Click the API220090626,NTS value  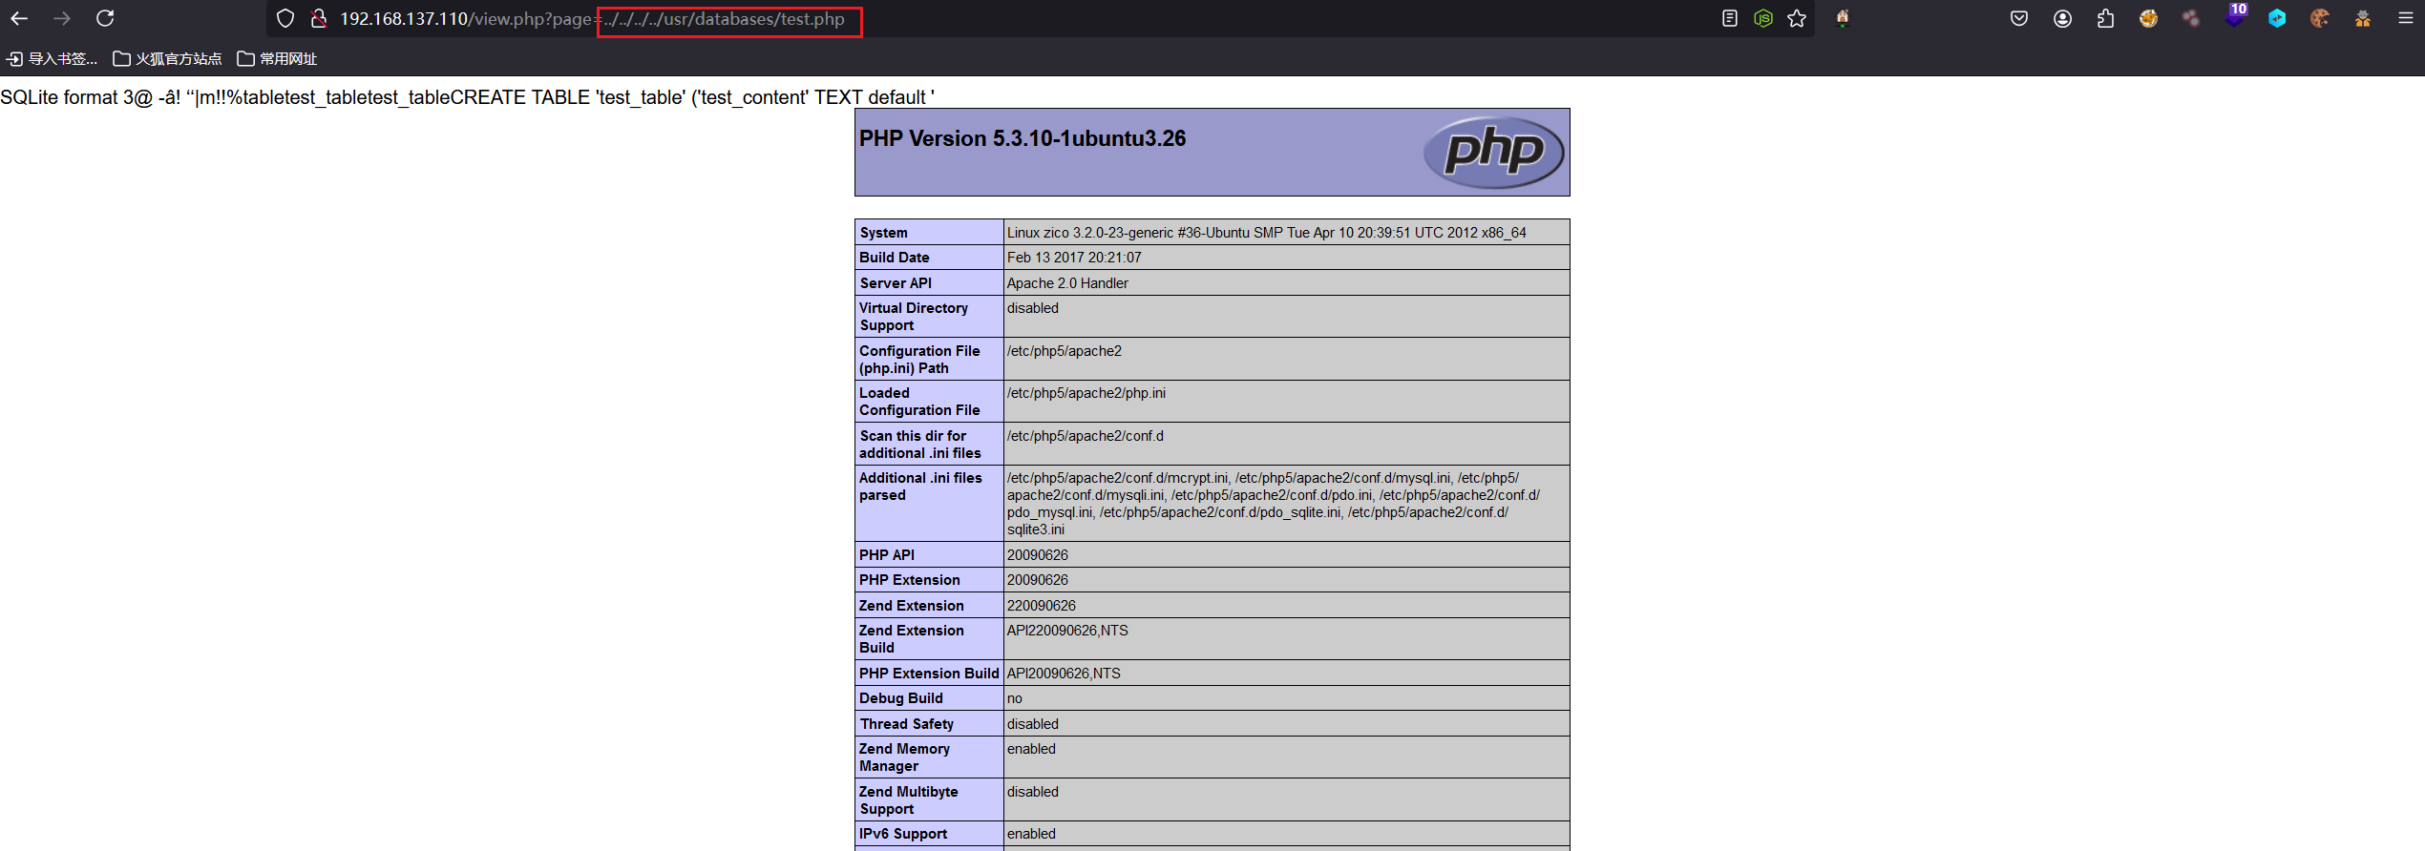coord(1067,631)
